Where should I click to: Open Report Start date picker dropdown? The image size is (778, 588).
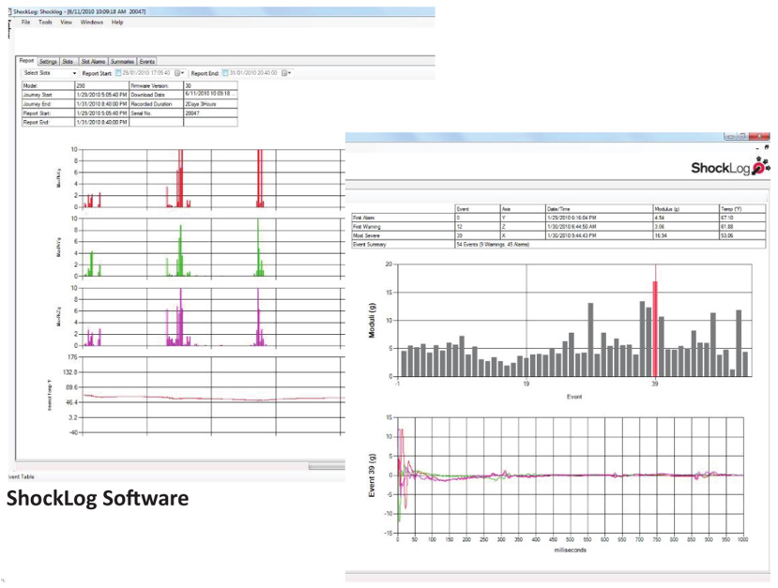tap(179, 72)
